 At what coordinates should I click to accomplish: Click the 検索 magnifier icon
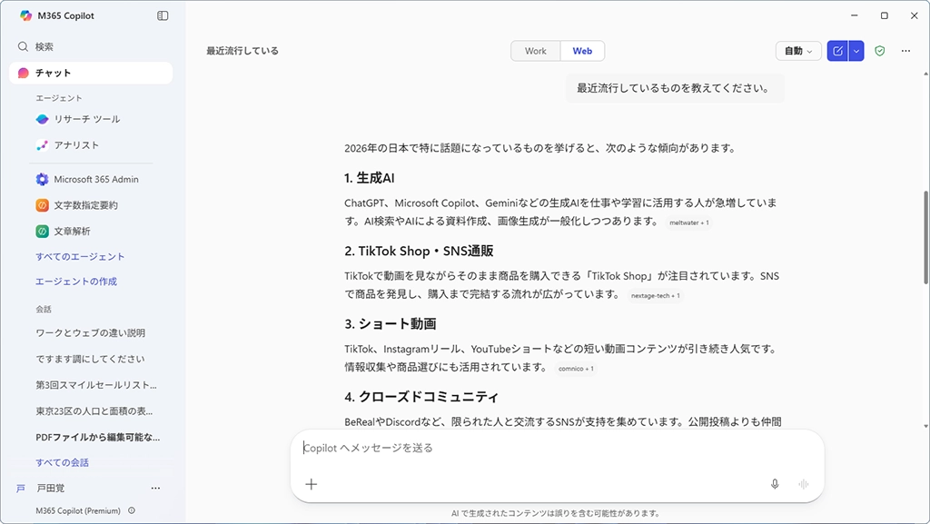[23, 47]
